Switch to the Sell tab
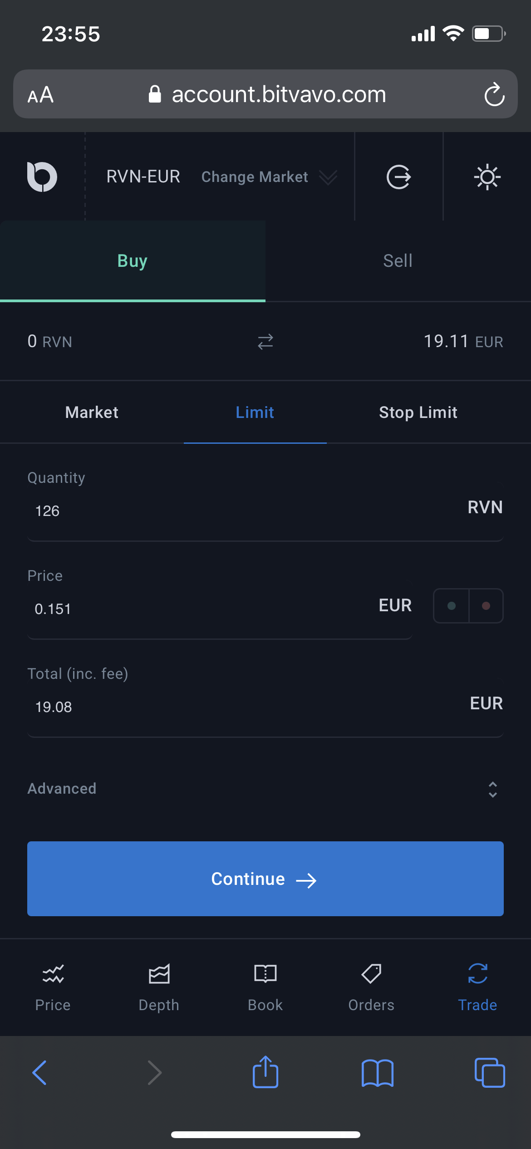Viewport: 531px width, 1149px height. [398, 261]
